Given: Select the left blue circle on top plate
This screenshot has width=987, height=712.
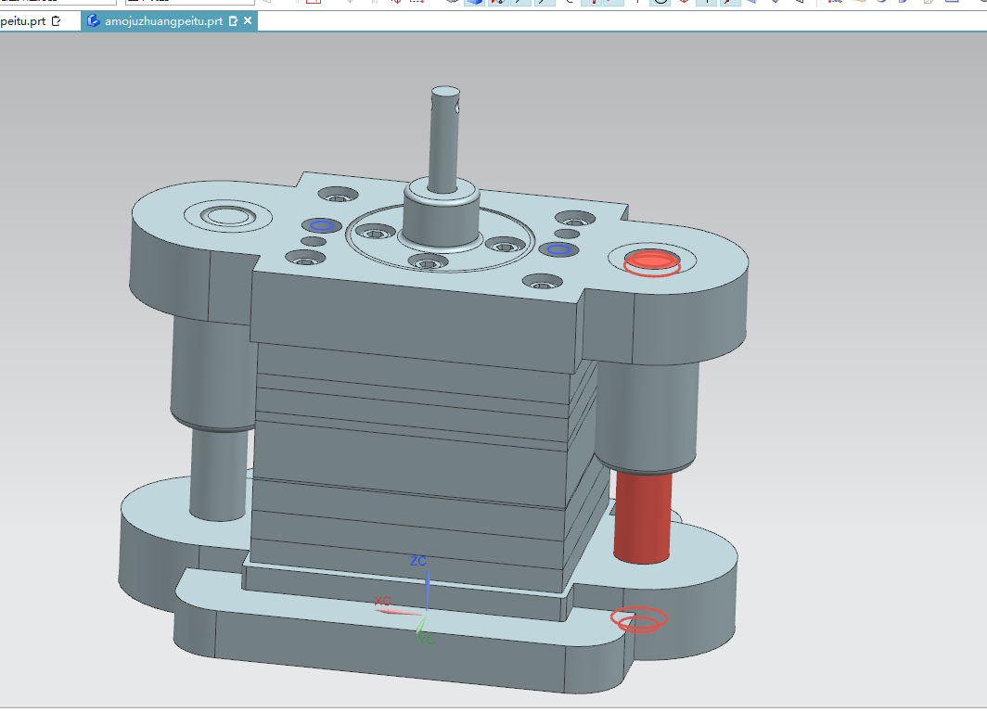Looking at the screenshot, I should tap(321, 225).
